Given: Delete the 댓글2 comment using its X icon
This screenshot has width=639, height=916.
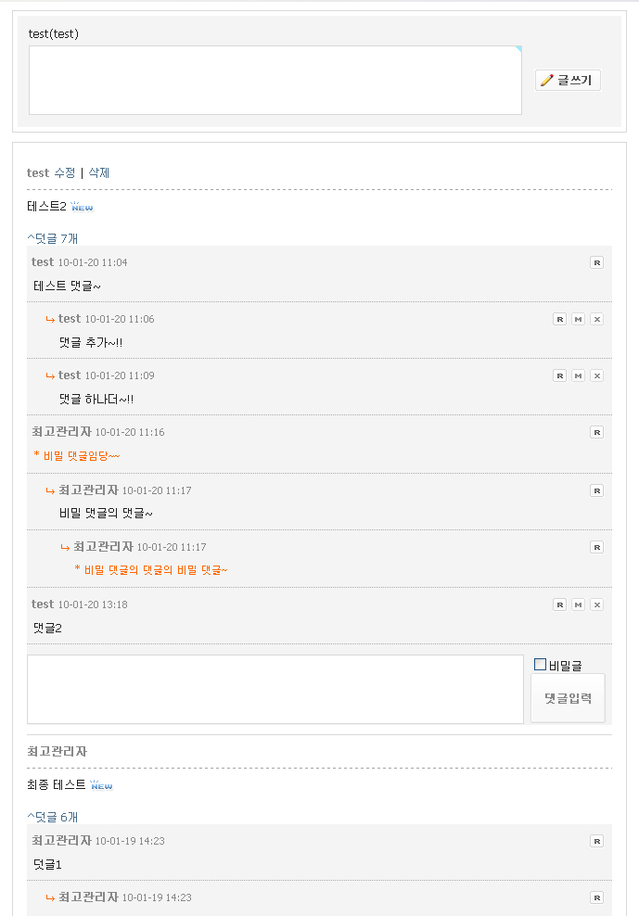Looking at the screenshot, I should [596, 604].
